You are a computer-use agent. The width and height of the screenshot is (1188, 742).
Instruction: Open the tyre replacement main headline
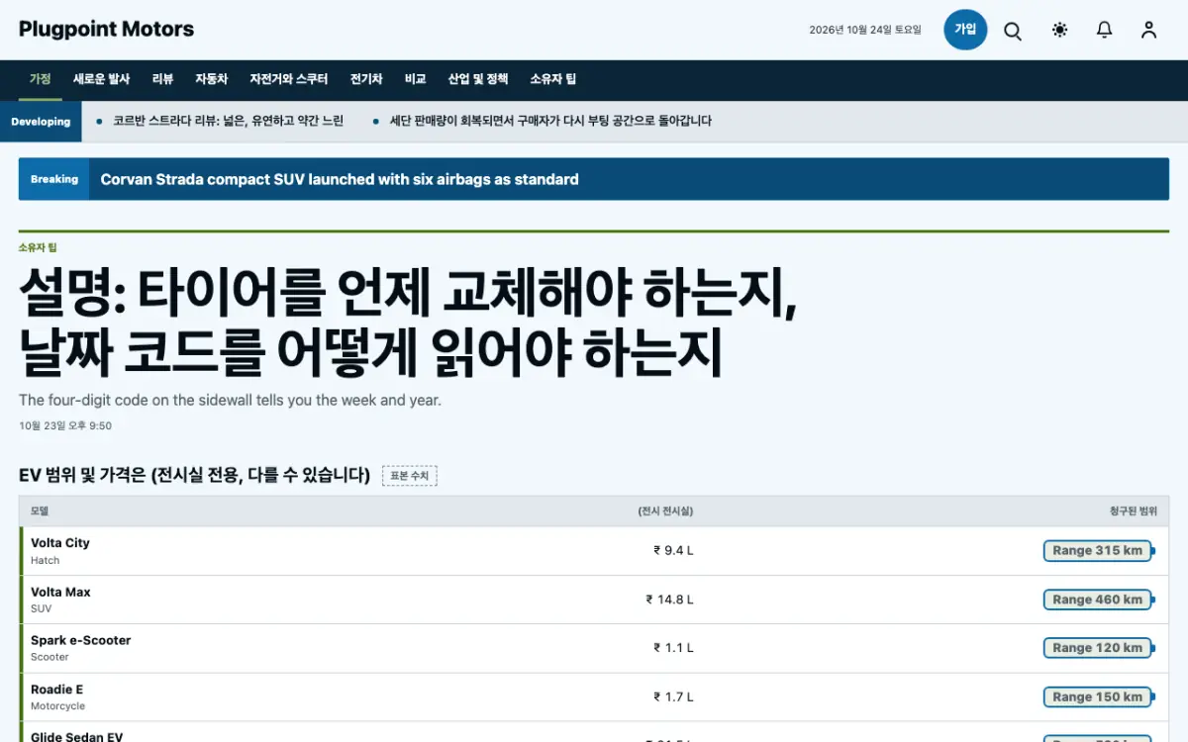(408, 323)
